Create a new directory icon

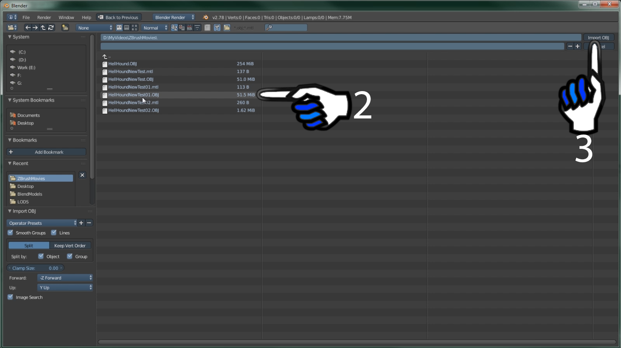(x=65, y=28)
